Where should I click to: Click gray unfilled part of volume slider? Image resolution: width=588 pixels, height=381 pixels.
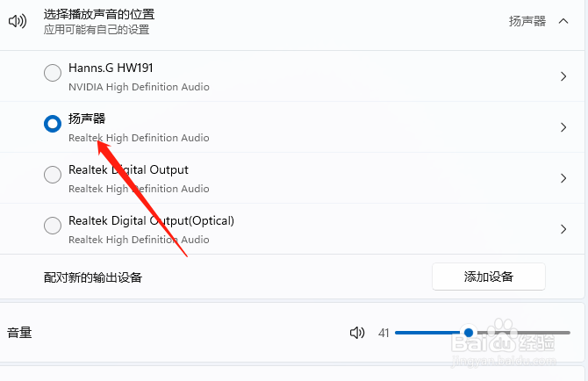(x=523, y=333)
